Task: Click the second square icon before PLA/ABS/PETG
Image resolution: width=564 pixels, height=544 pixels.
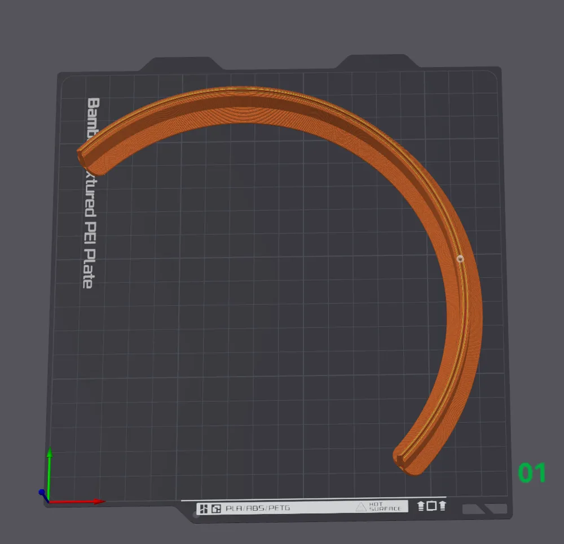Action: pos(216,508)
